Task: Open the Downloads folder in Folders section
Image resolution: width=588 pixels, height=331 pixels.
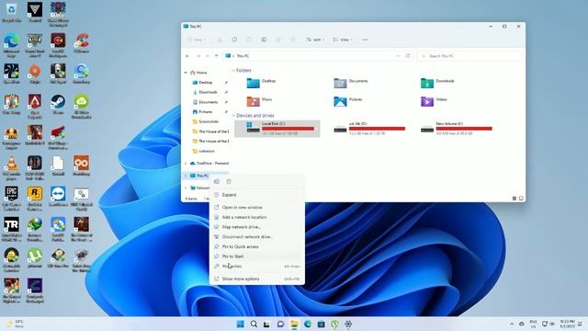Action: coord(437,83)
